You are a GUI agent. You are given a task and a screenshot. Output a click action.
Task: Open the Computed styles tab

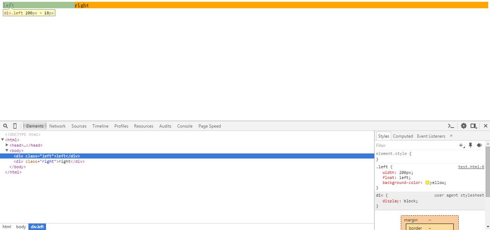403,136
